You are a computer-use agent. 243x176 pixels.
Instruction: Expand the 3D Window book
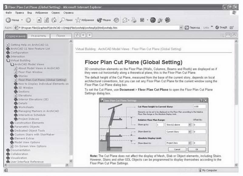click(26, 88)
